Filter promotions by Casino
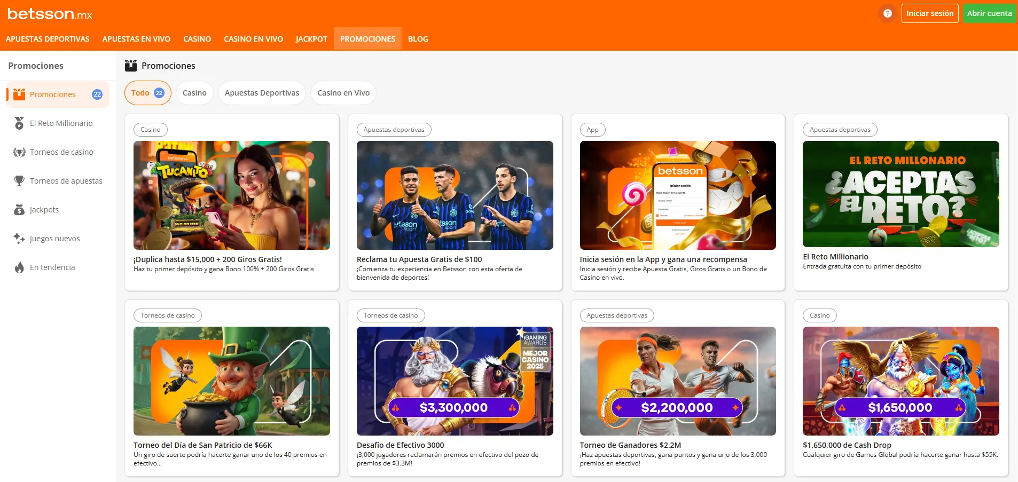This screenshot has width=1018, height=482. coord(194,93)
